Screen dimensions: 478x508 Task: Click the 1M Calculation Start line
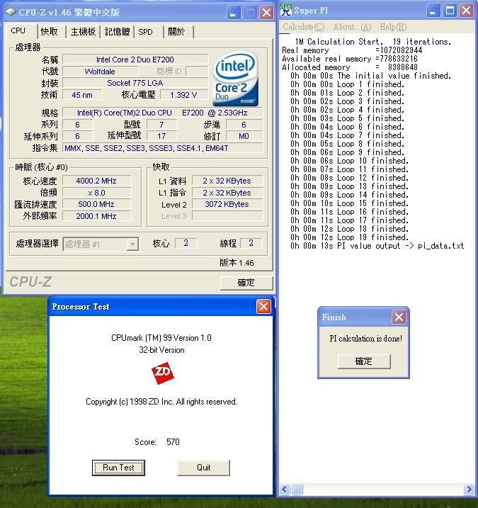pos(372,42)
